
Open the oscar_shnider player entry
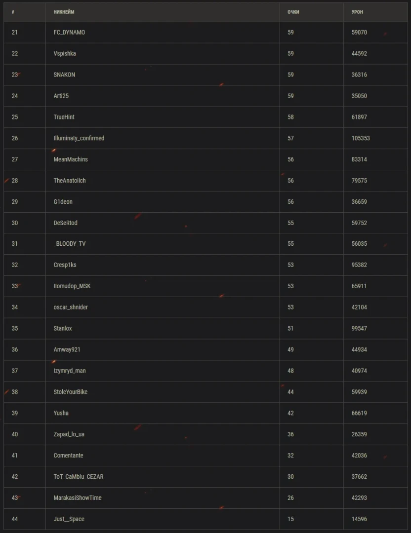click(x=71, y=307)
